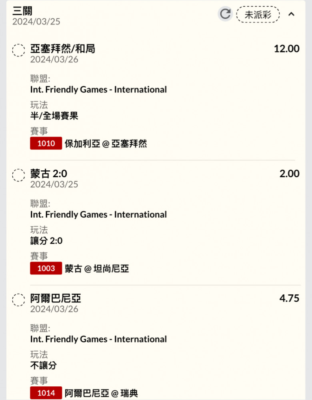312x400 pixels.
Task: Open the 阿爾巴尼亞 @ 瑞典 match
Action: pos(101,393)
